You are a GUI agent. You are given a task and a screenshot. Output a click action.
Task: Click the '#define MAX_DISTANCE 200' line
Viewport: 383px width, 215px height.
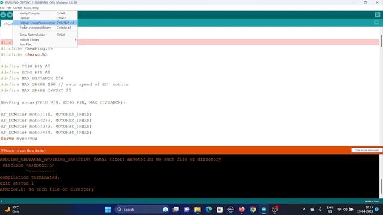[x=32, y=78]
